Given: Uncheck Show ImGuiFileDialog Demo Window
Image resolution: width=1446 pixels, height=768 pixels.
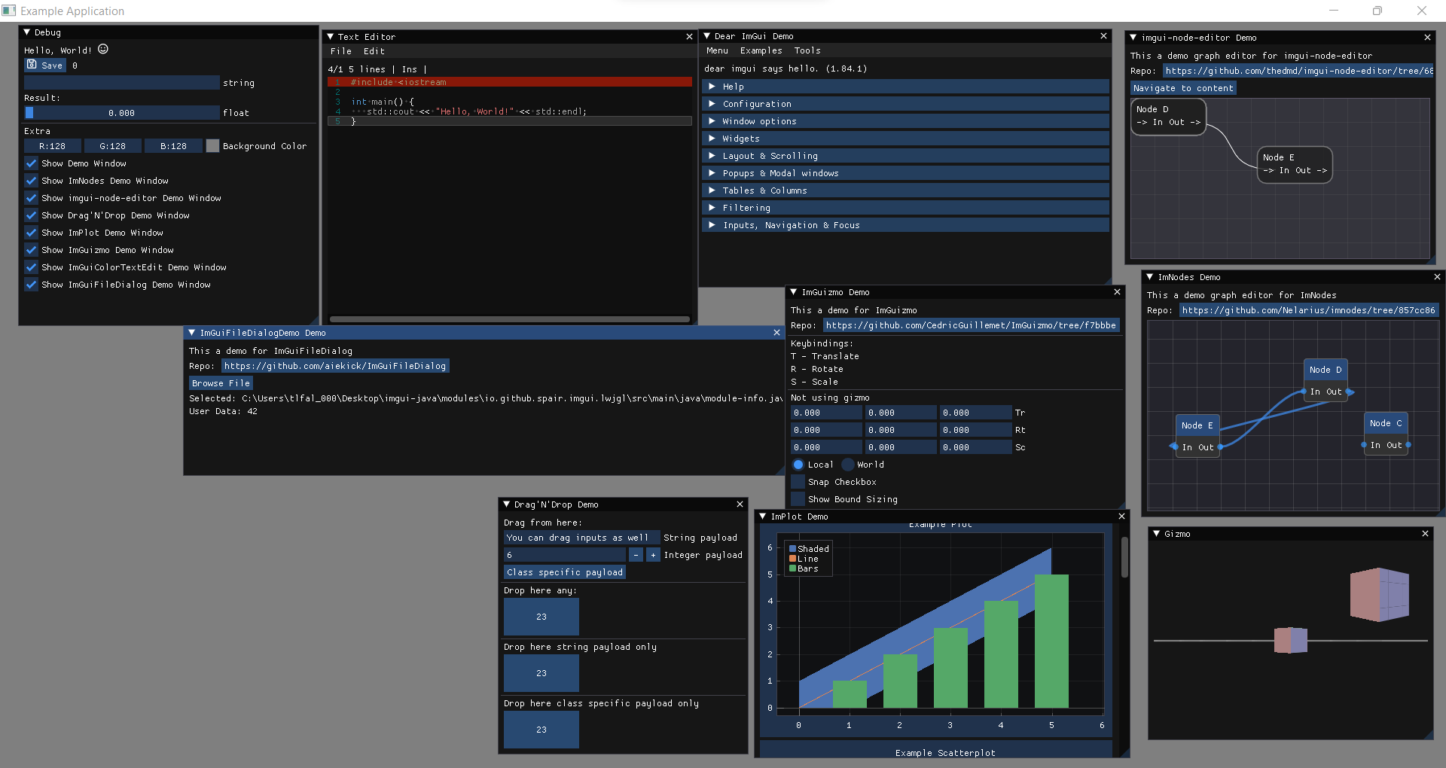Looking at the screenshot, I should (x=31, y=285).
